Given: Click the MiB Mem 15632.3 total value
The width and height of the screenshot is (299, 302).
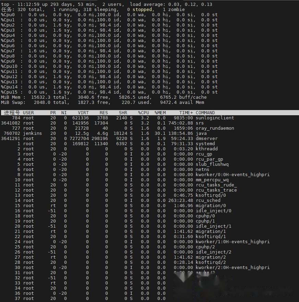Looking at the screenshot, I should (40, 97).
